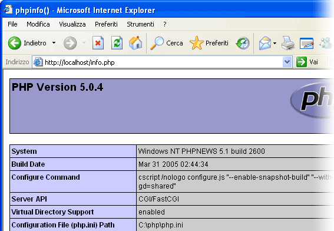
Task: Expand the address bar dropdown
Action: [287, 62]
